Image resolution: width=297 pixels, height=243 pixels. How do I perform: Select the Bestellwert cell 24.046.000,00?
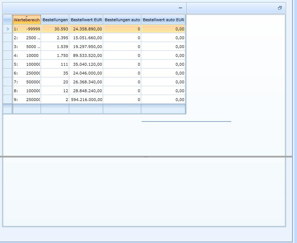[x=86, y=73]
